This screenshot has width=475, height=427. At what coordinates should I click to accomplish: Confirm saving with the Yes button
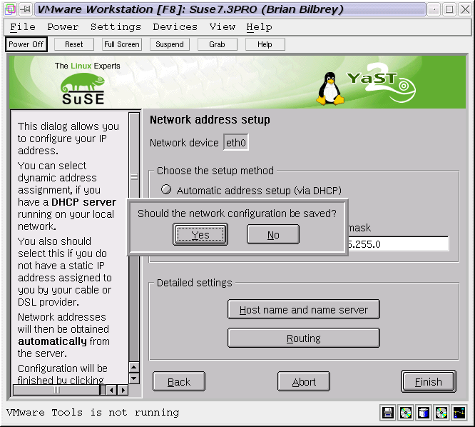click(x=200, y=234)
